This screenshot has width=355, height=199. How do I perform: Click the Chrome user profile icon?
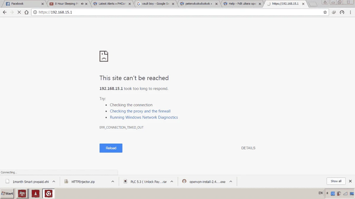[x=325, y=2]
